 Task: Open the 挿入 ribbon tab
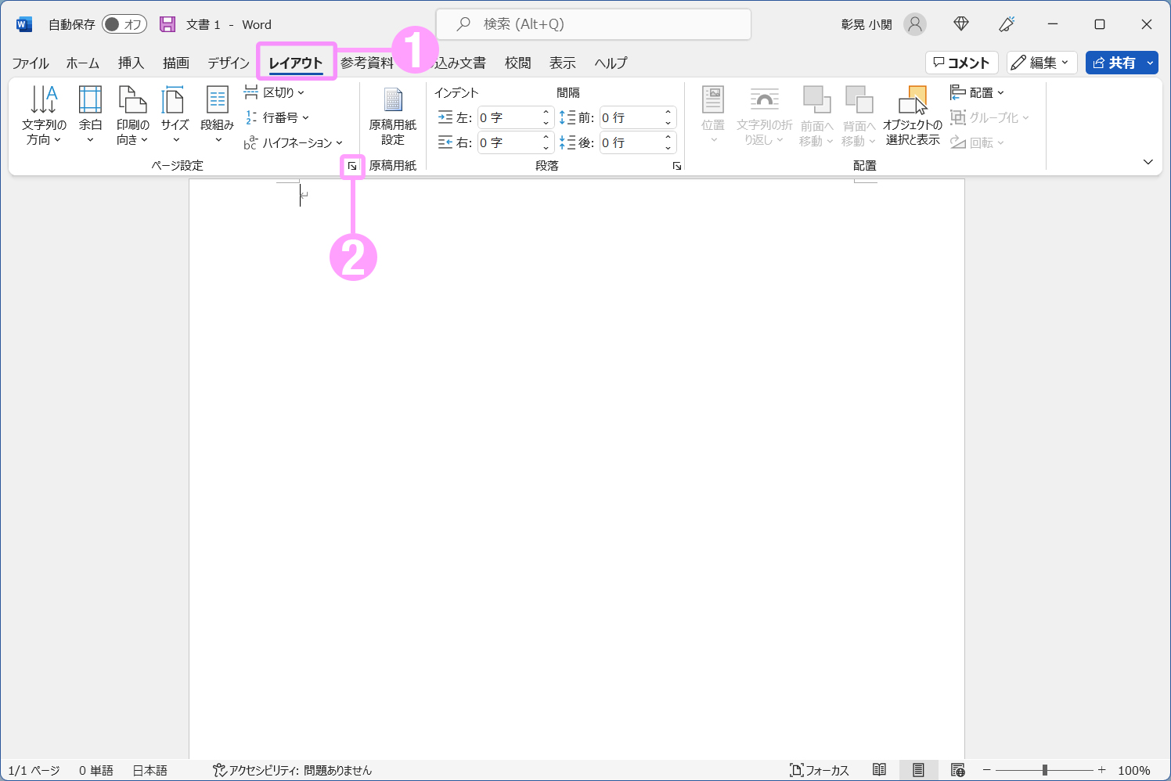click(x=131, y=63)
